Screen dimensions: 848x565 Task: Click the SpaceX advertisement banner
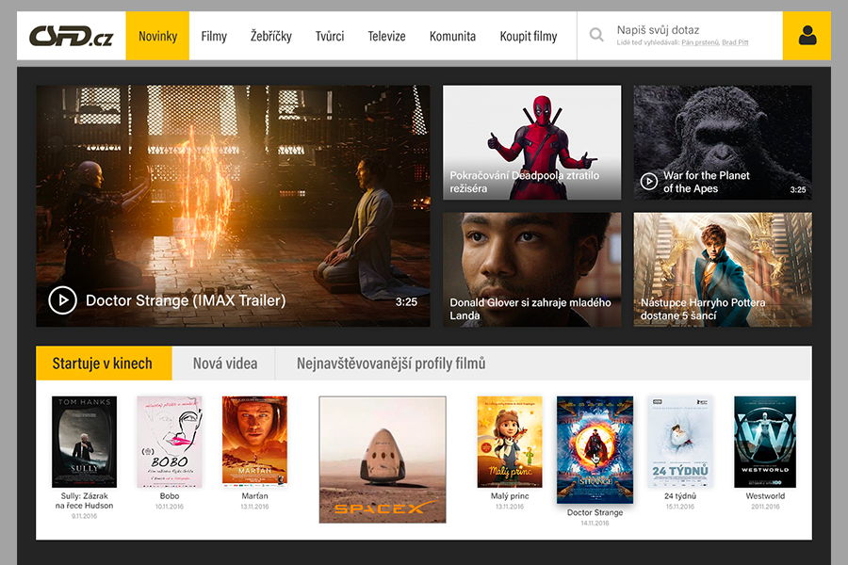(x=382, y=459)
